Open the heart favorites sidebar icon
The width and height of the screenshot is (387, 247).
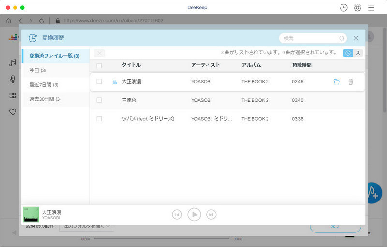pyautogui.click(x=13, y=112)
